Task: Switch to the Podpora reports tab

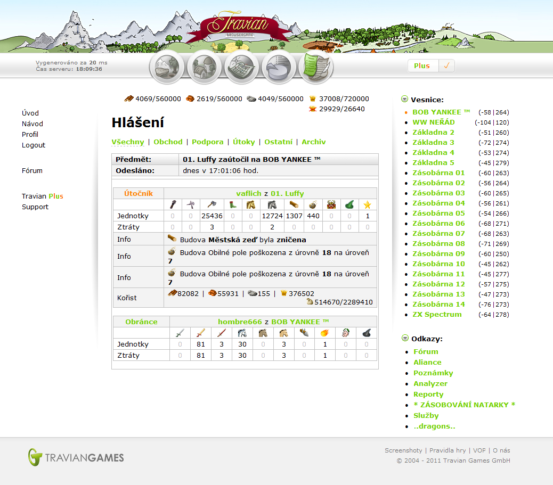Action: [x=208, y=142]
